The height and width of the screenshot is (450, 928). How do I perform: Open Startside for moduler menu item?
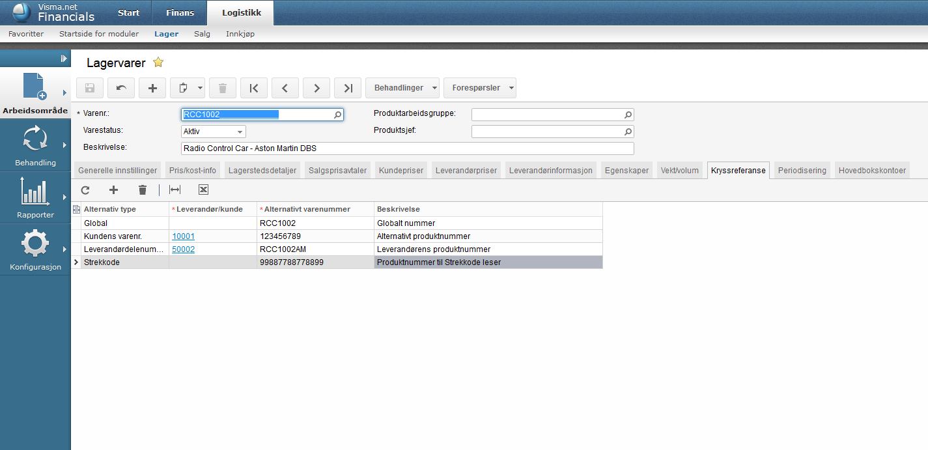pyautogui.click(x=99, y=34)
